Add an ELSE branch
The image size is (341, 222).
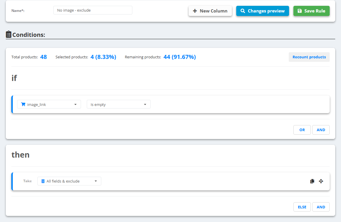click(x=302, y=207)
